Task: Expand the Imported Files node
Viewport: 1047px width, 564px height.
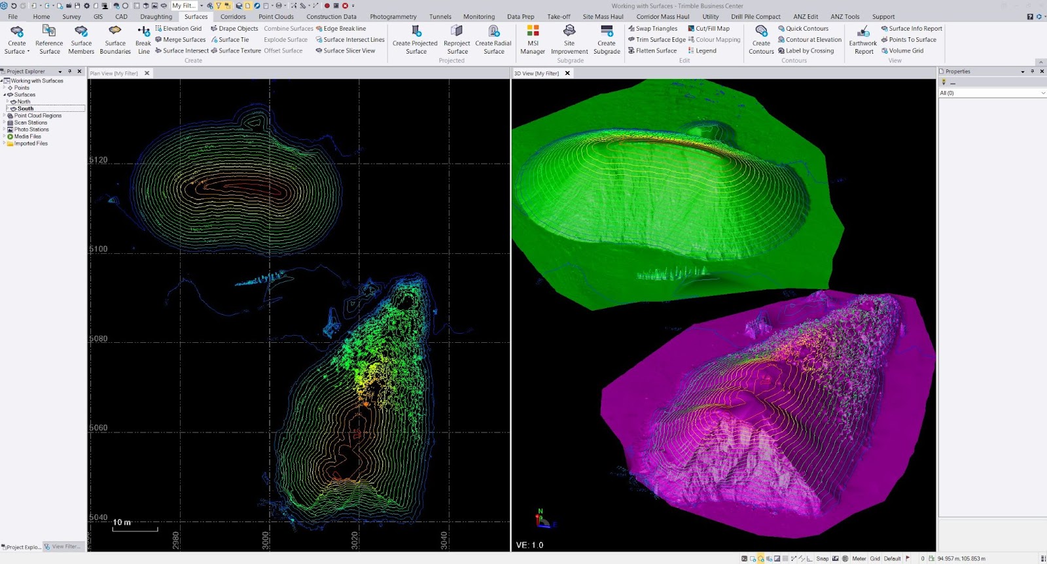Action: (5, 143)
